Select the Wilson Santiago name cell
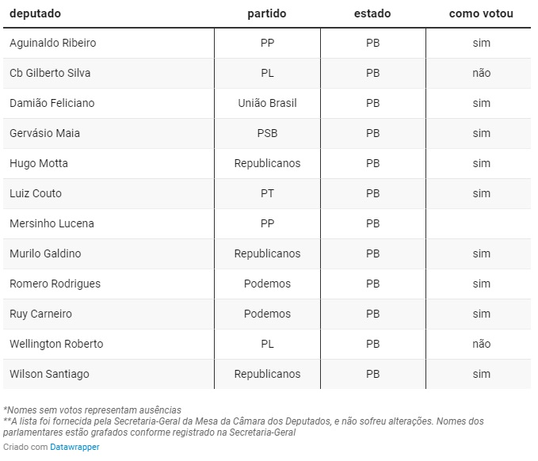This screenshot has height=461, width=538. point(49,374)
